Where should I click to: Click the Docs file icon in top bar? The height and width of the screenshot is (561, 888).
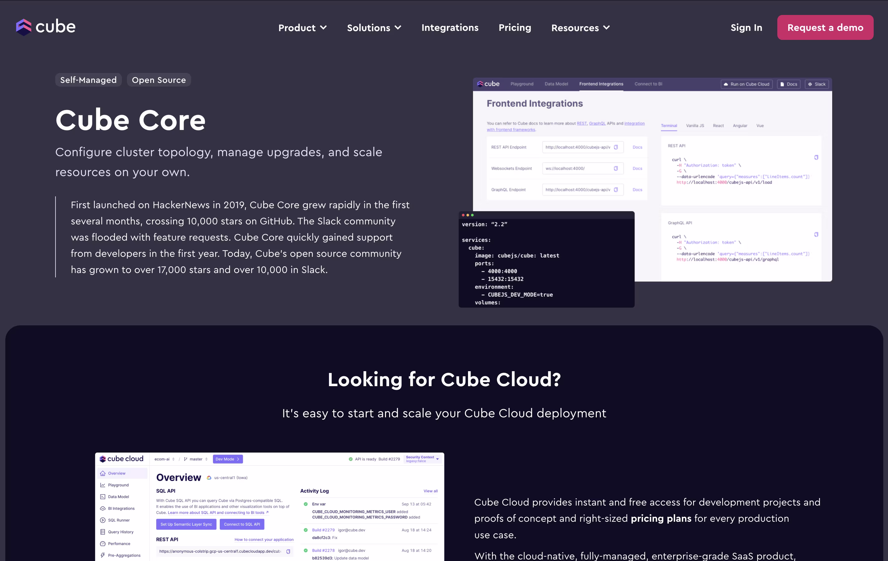click(782, 84)
